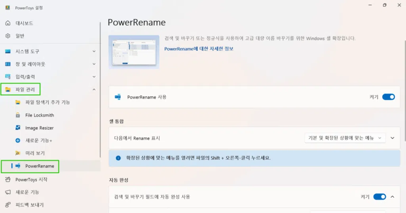Click the 시스템 도구 monitor icon

click(8, 51)
